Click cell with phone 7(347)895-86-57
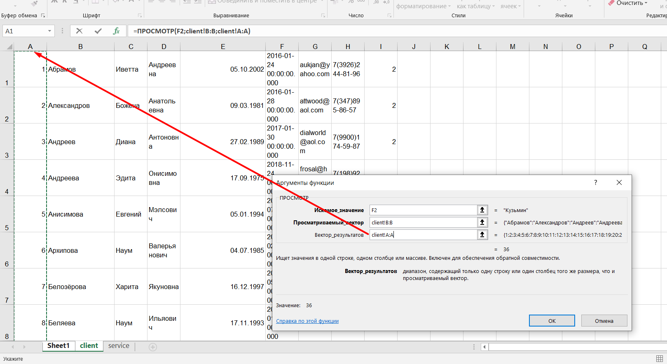The image size is (667, 364). (348, 105)
